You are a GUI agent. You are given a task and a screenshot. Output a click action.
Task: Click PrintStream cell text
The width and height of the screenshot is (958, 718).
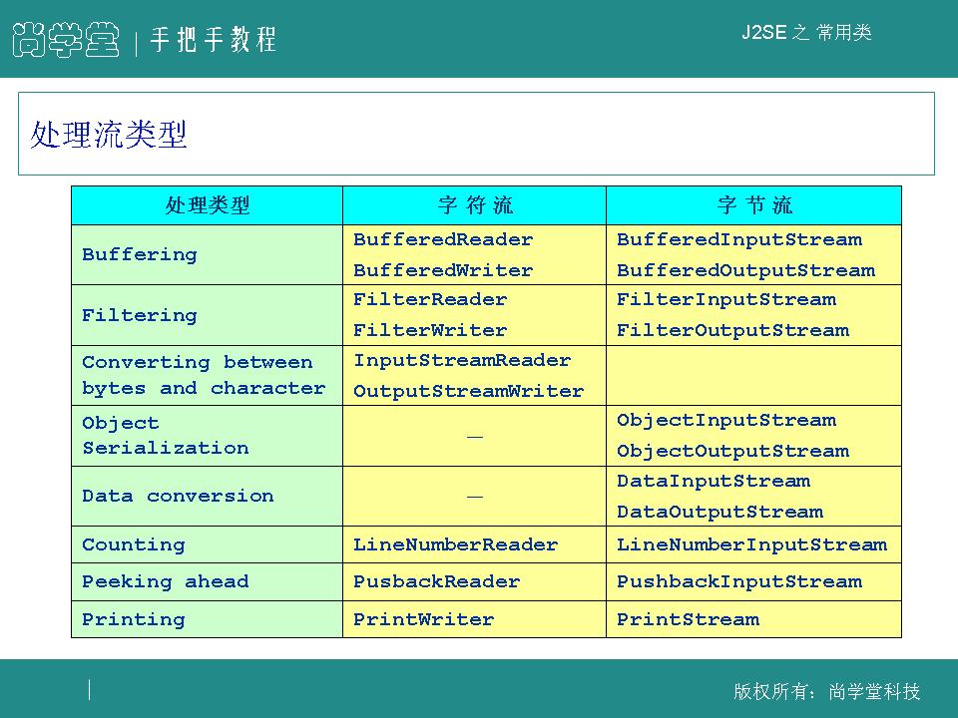click(688, 619)
